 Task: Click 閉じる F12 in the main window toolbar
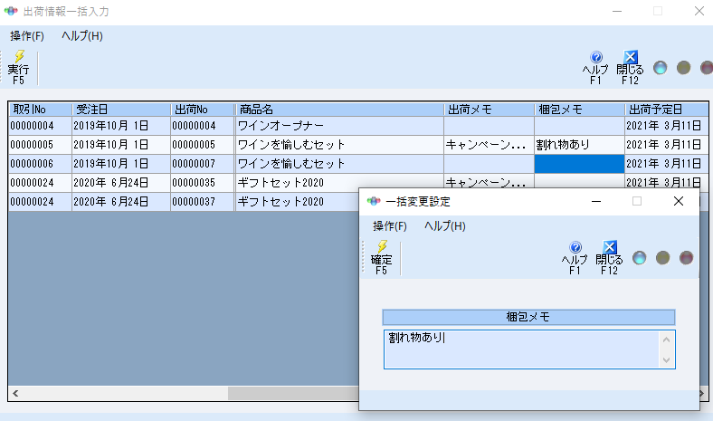630,68
